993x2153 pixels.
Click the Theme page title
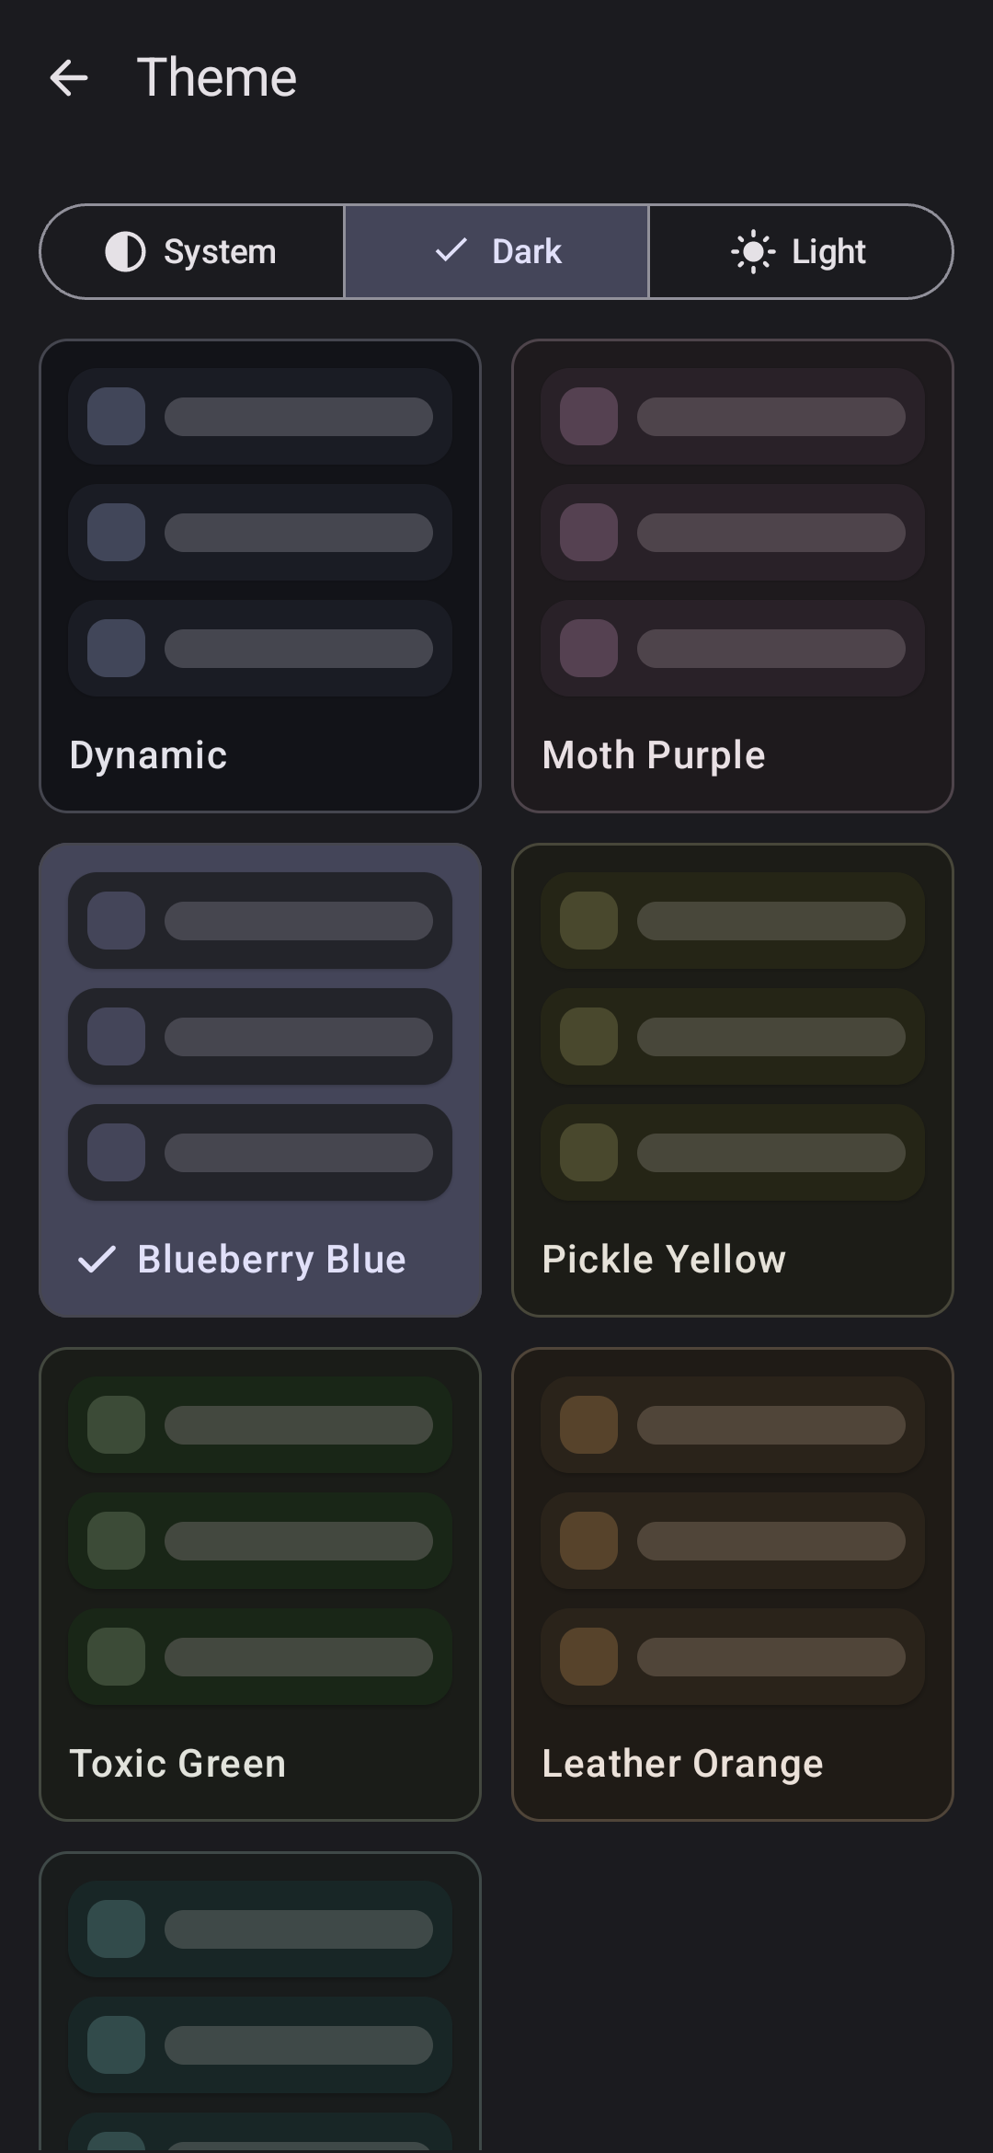tap(217, 77)
